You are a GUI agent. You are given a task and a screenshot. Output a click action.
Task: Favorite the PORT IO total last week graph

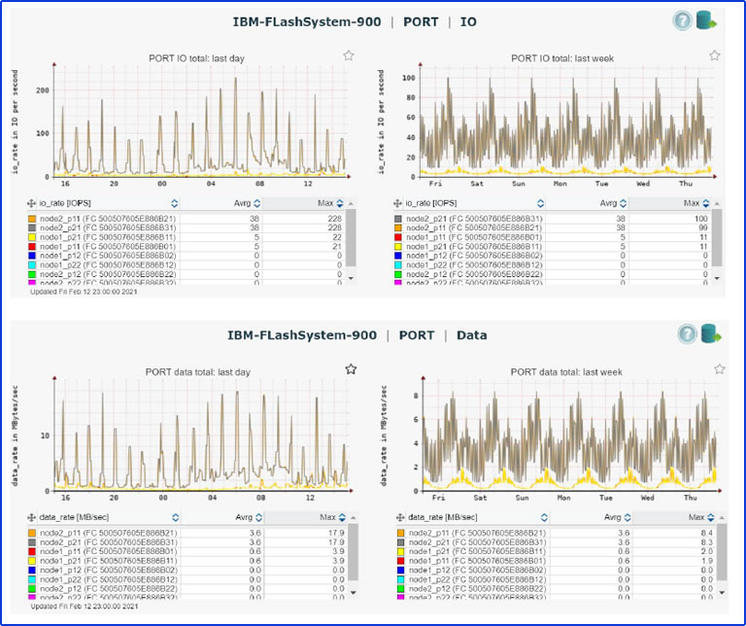point(715,55)
